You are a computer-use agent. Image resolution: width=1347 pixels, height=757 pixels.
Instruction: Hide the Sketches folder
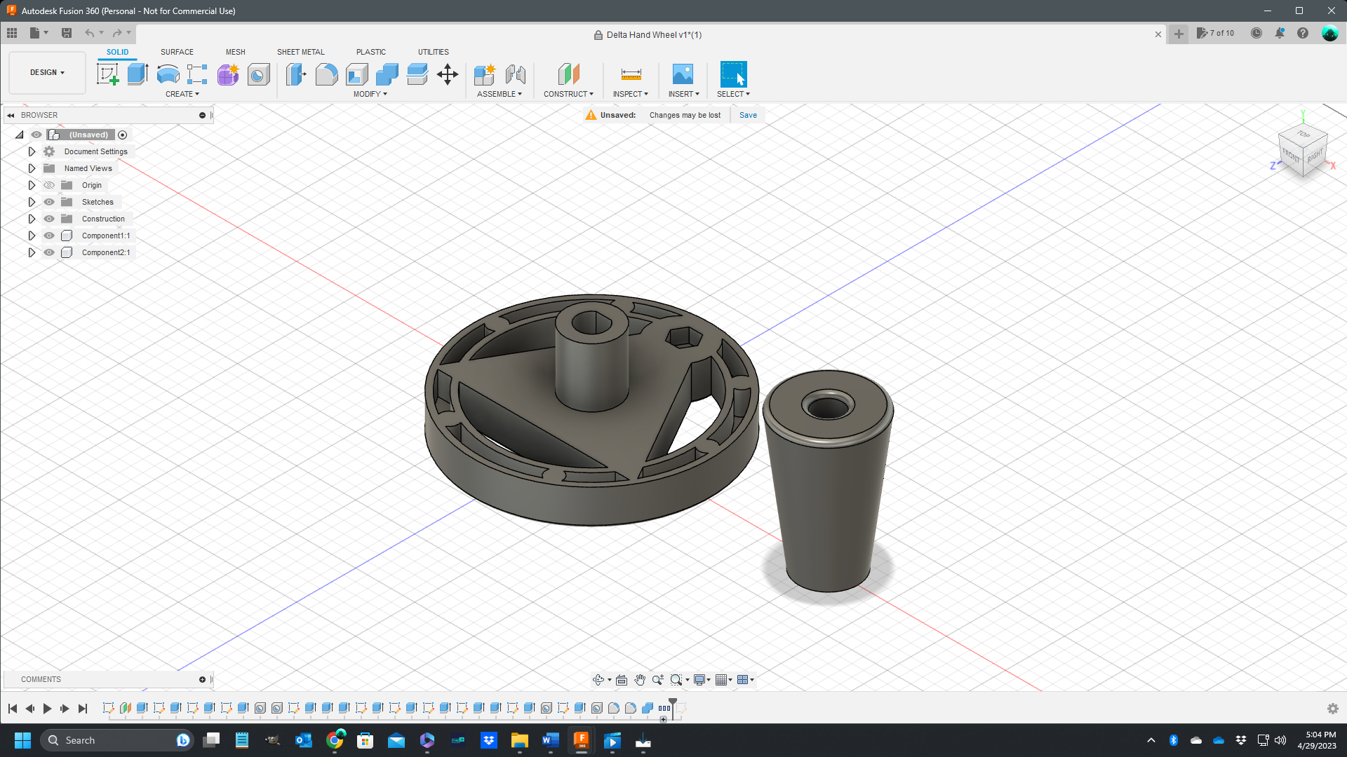(49, 202)
